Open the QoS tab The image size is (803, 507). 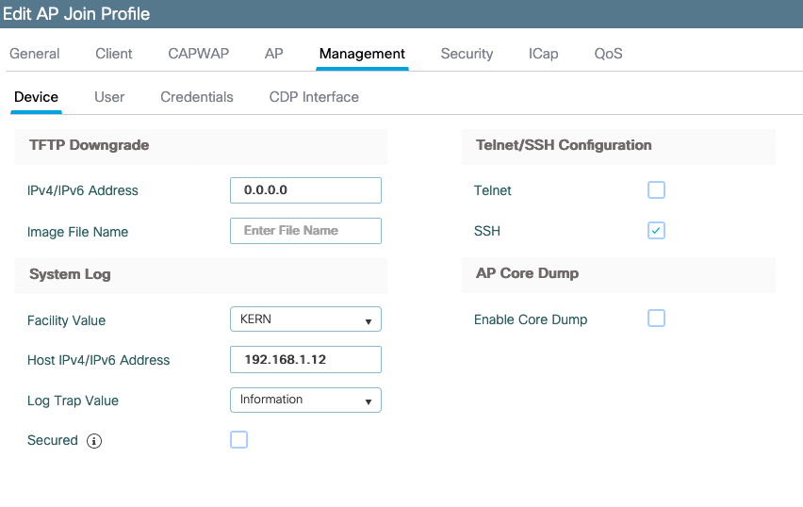(x=609, y=54)
